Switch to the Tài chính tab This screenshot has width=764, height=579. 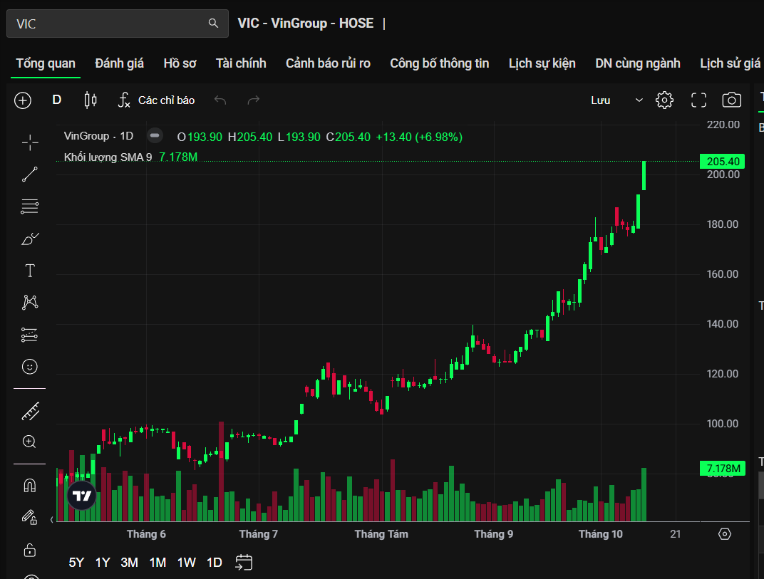(x=241, y=63)
